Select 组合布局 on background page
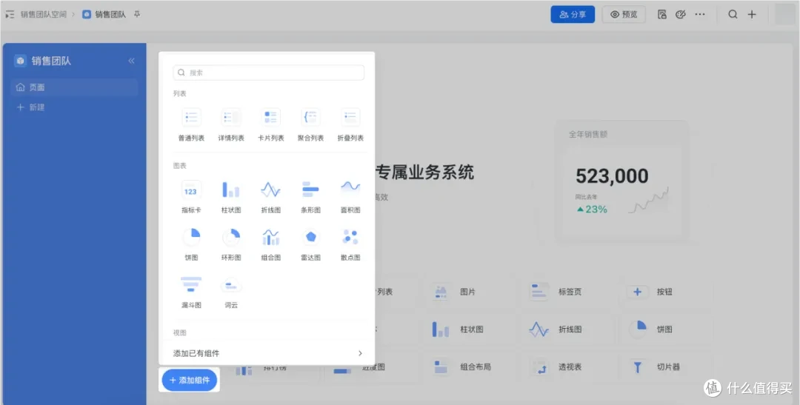Viewport: 800px width, 405px height. (467, 366)
